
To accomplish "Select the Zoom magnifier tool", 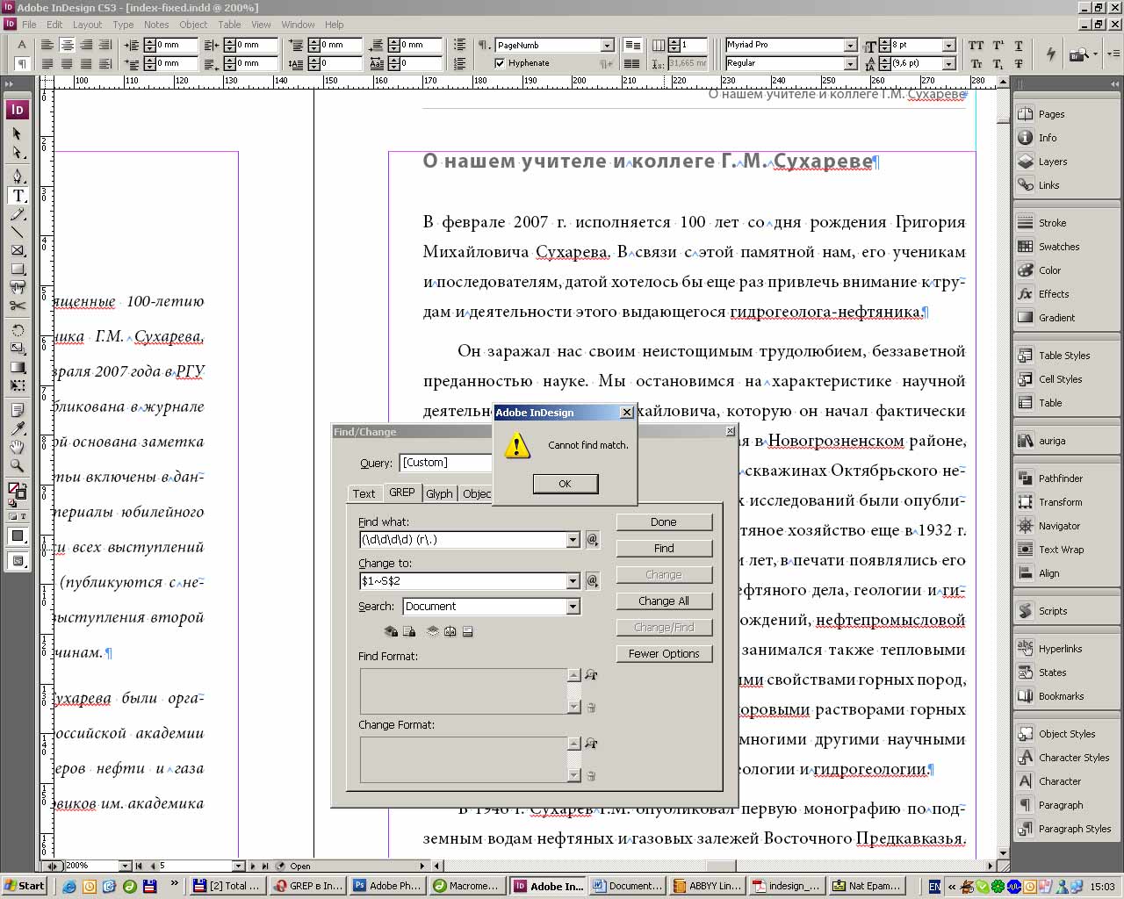I will pos(18,465).
